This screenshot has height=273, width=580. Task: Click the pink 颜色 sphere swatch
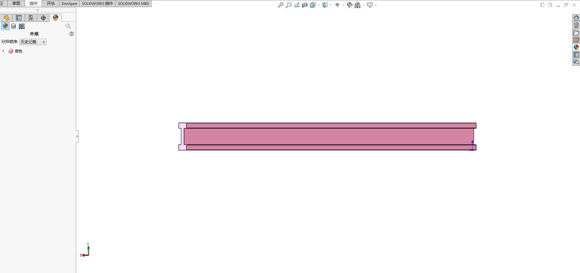pyautogui.click(x=11, y=51)
